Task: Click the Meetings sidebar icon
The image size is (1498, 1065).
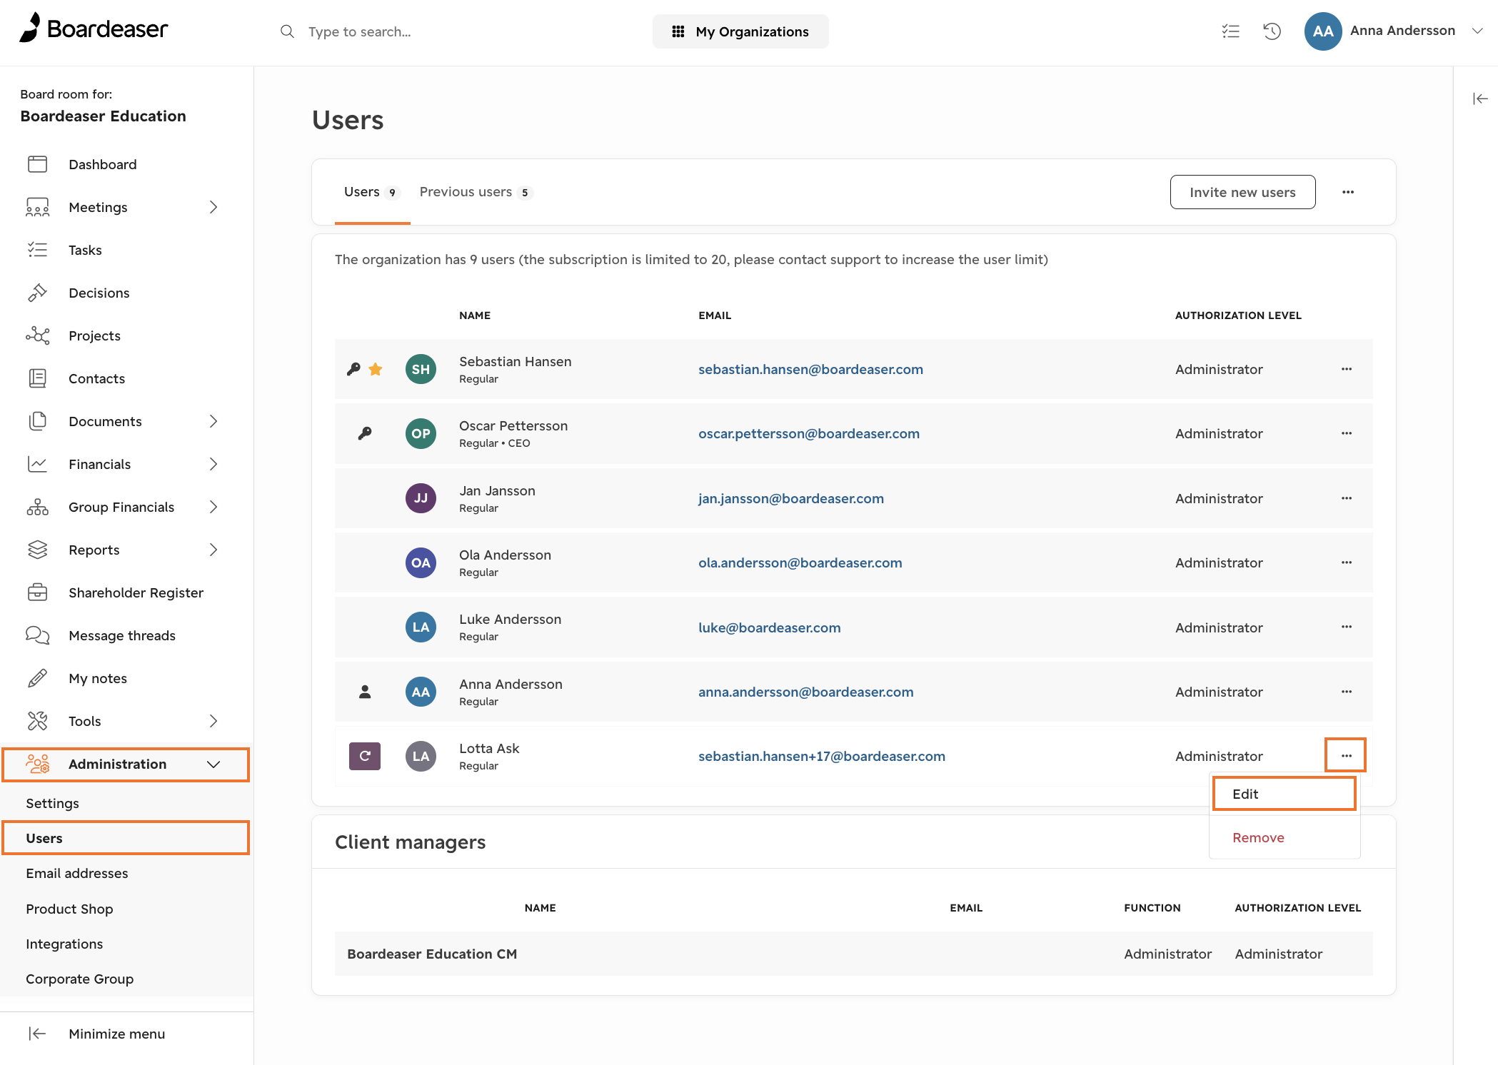Action: tap(37, 207)
